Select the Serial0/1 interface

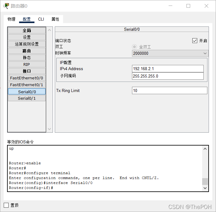[x=27, y=98]
